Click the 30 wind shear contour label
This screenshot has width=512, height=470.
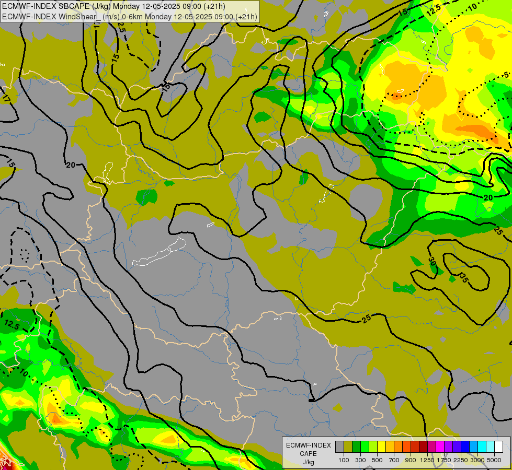click(432, 261)
